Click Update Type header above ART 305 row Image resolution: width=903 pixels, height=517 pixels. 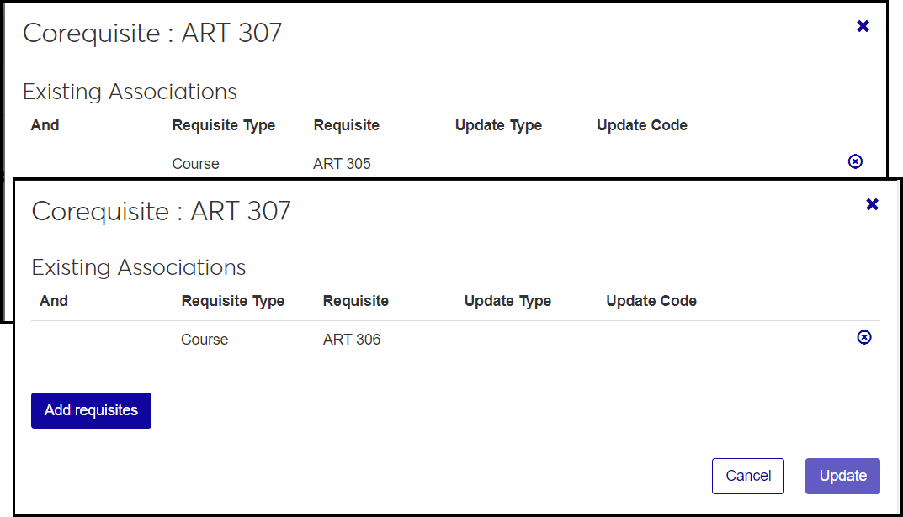pos(498,125)
